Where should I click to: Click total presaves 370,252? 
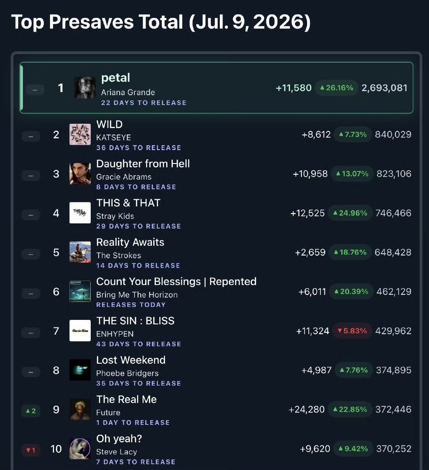coord(394,449)
